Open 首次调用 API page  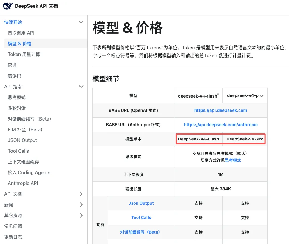pos(21,33)
